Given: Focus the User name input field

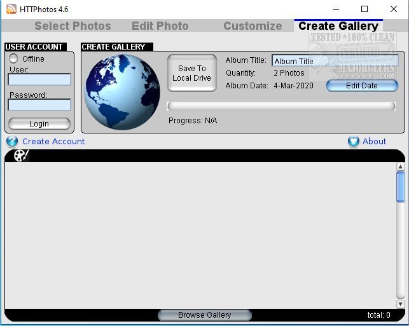Looking at the screenshot, I should point(39,79).
